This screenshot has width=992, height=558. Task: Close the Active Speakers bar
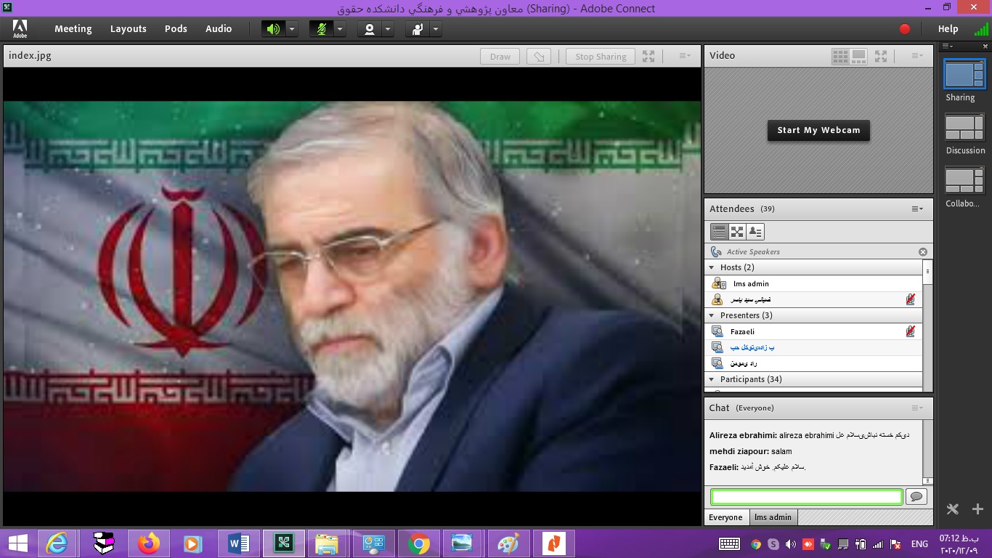coord(923,252)
